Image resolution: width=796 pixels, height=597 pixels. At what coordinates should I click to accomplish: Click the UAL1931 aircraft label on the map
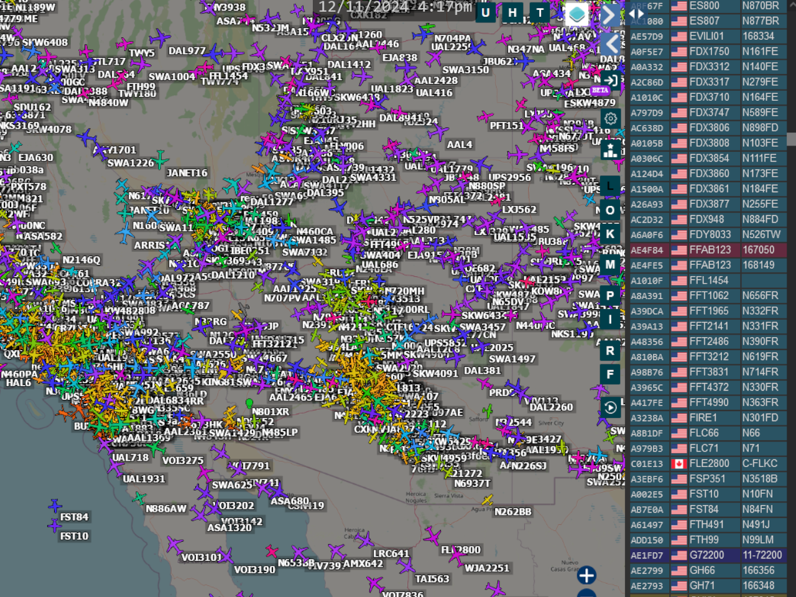coord(144,479)
